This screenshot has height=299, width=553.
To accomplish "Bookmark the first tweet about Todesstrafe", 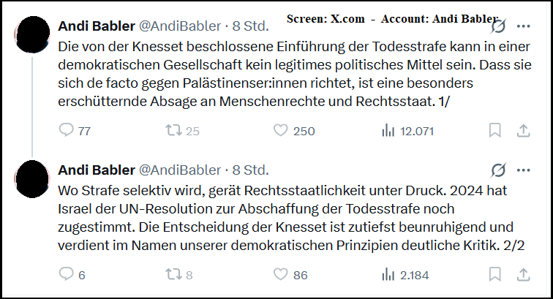I will coord(495,131).
